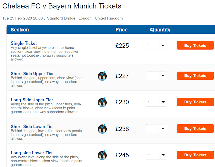Buy Tickets for Short Side Upper Tier
The height and width of the screenshot is (167, 215).
point(195,76)
